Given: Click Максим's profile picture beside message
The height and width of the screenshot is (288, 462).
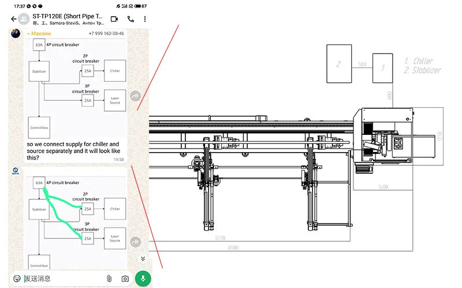Looking at the screenshot, I should (x=16, y=33).
